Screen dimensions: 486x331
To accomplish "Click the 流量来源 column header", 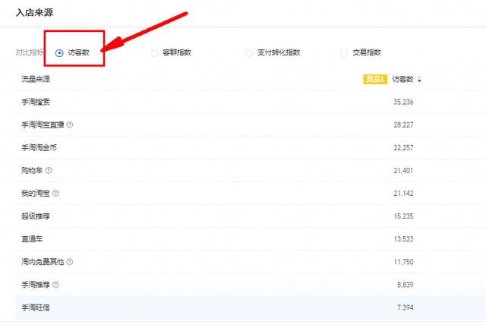I will click(36, 80).
